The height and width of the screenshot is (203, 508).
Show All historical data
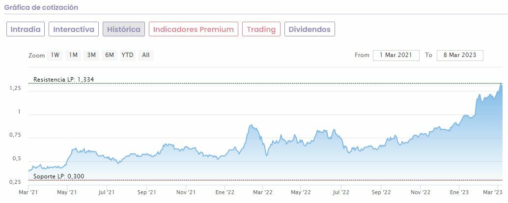146,55
